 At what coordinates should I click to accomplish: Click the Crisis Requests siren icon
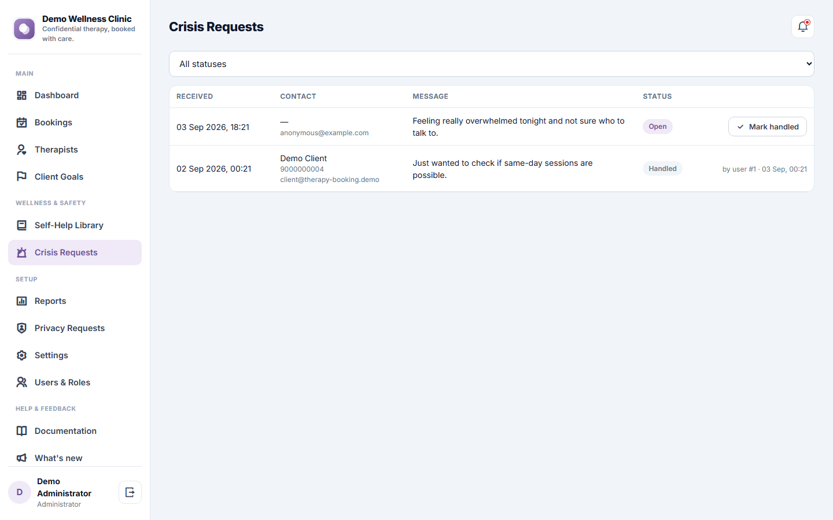point(21,252)
